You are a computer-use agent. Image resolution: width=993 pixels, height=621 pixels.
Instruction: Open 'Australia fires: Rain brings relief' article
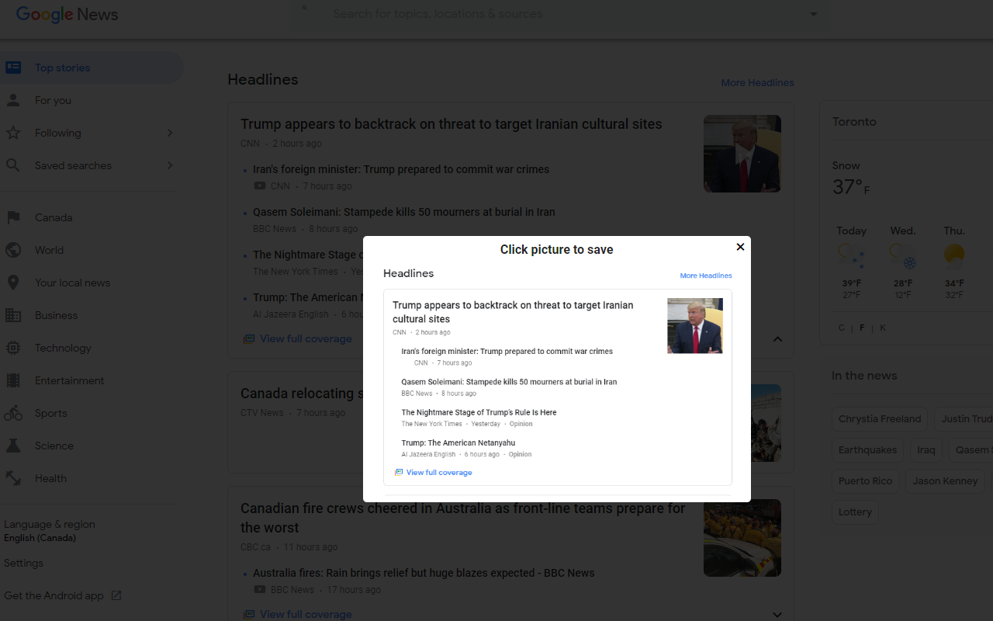(x=424, y=573)
